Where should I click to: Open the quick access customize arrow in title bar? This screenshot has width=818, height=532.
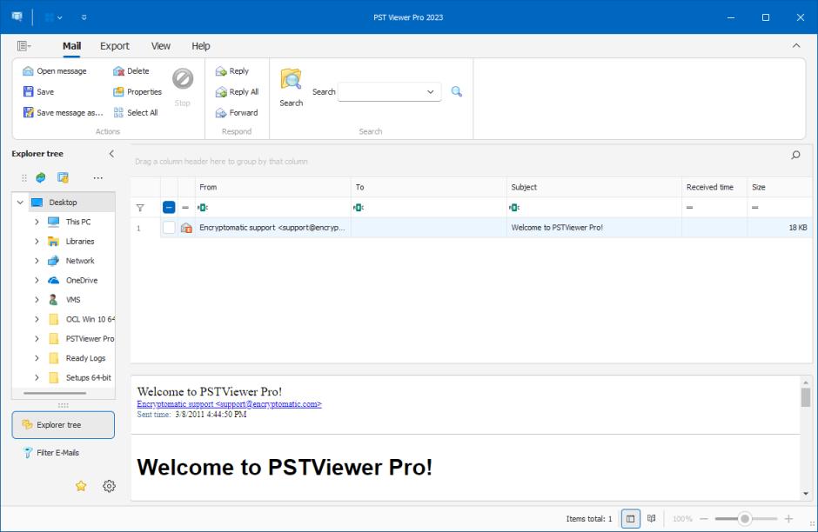click(84, 17)
